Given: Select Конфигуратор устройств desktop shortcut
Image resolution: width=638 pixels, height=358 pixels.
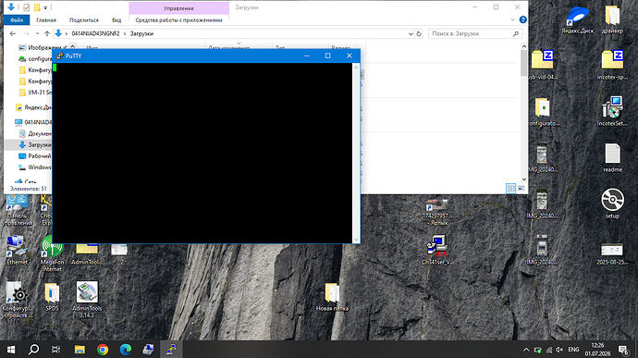Looking at the screenshot, I should [17, 300].
